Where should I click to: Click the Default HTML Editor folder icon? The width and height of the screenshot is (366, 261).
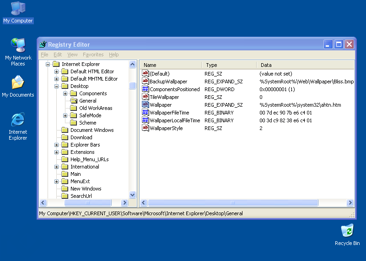coord(65,71)
